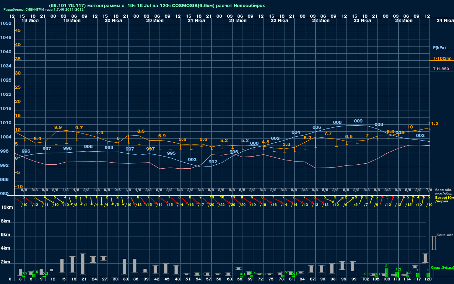Click the 1016 pressure axis label

[6, 109]
